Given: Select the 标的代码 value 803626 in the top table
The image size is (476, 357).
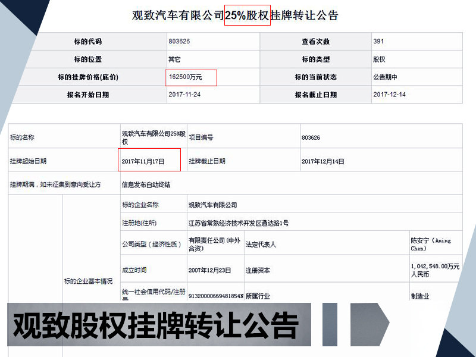Looking at the screenshot, I should point(179,41).
